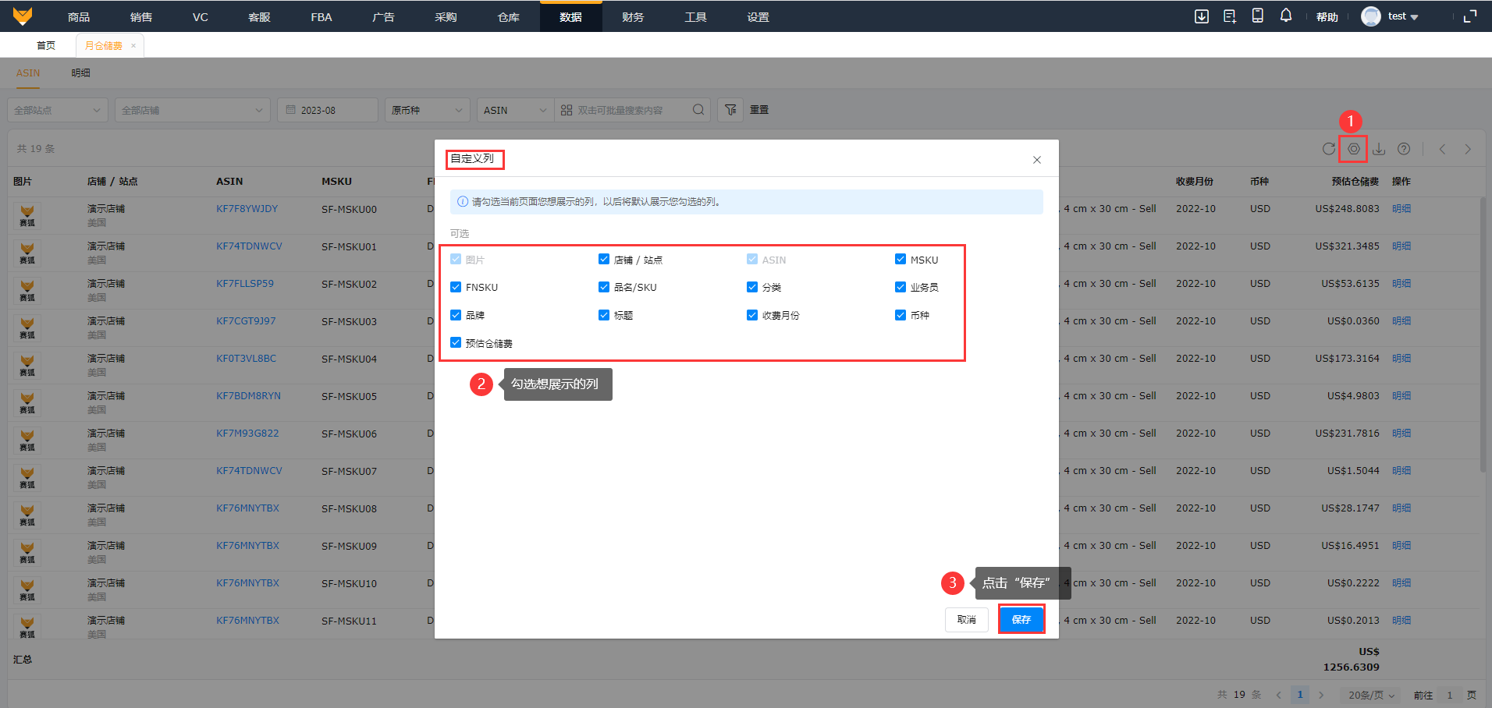Click the magnifier search icon
The width and height of the screenshot is (1492, 708).
(698, 110)
